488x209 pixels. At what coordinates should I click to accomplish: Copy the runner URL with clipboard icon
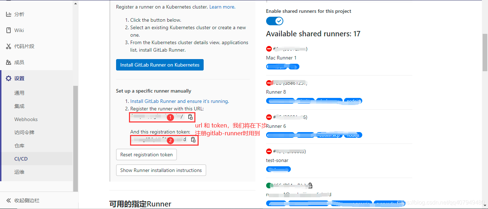pos(190,117)
